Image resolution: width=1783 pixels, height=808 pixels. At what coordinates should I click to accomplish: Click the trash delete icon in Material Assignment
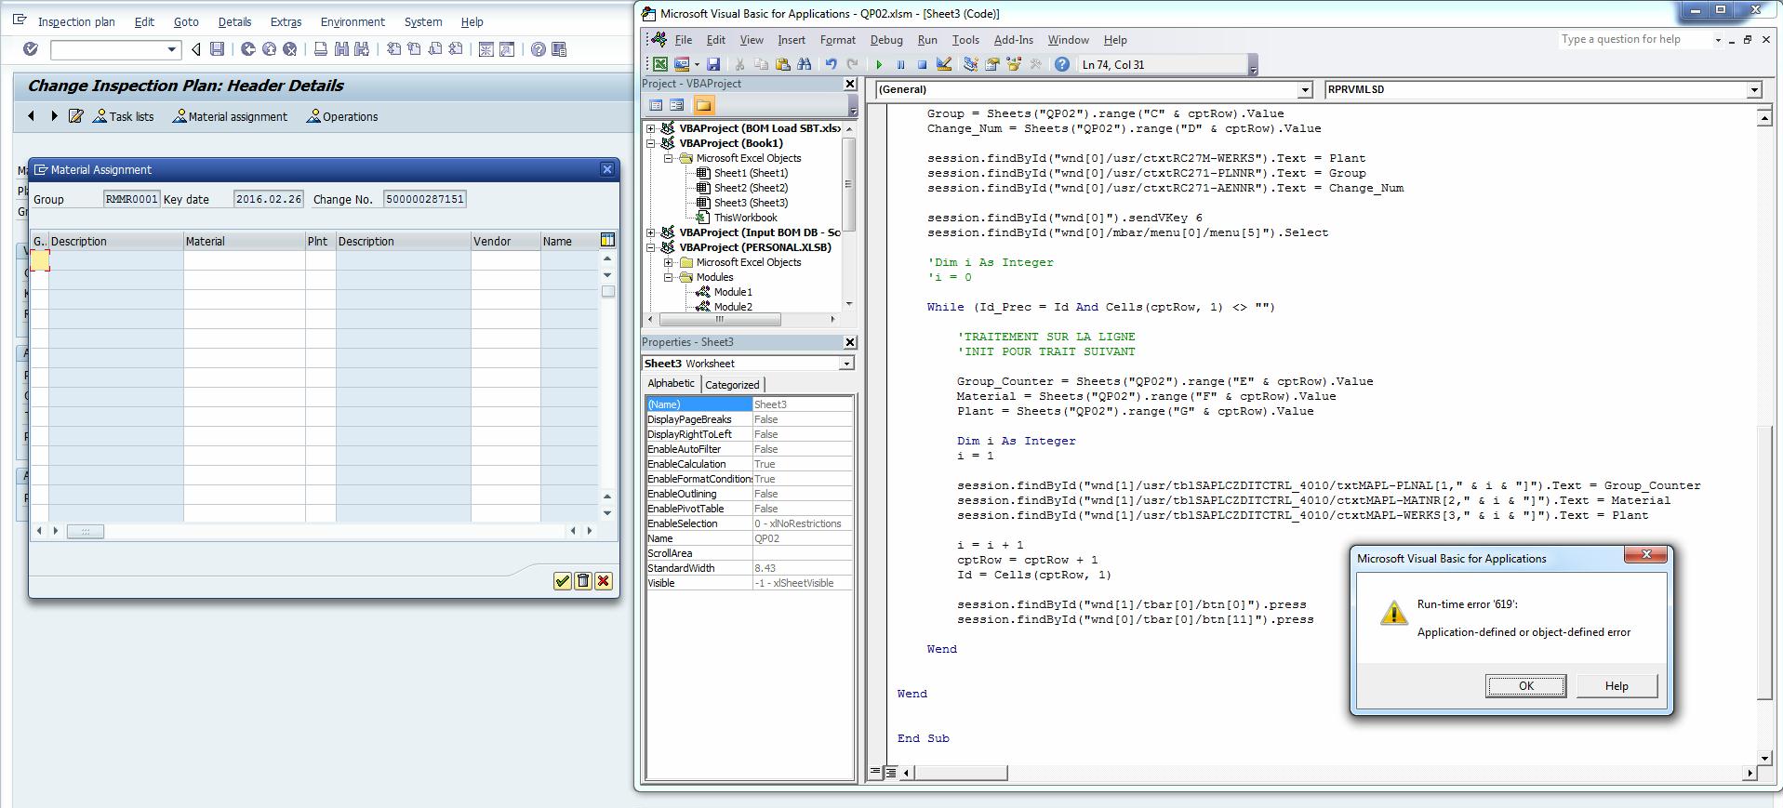pyautogui.click(x=583, y=581)
